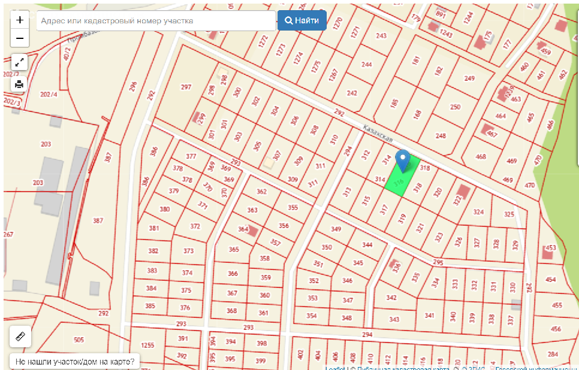Select the highlighted green parcel 316
Image resolution: width=579 pixels, height=370 pixels.
point(402,177)
